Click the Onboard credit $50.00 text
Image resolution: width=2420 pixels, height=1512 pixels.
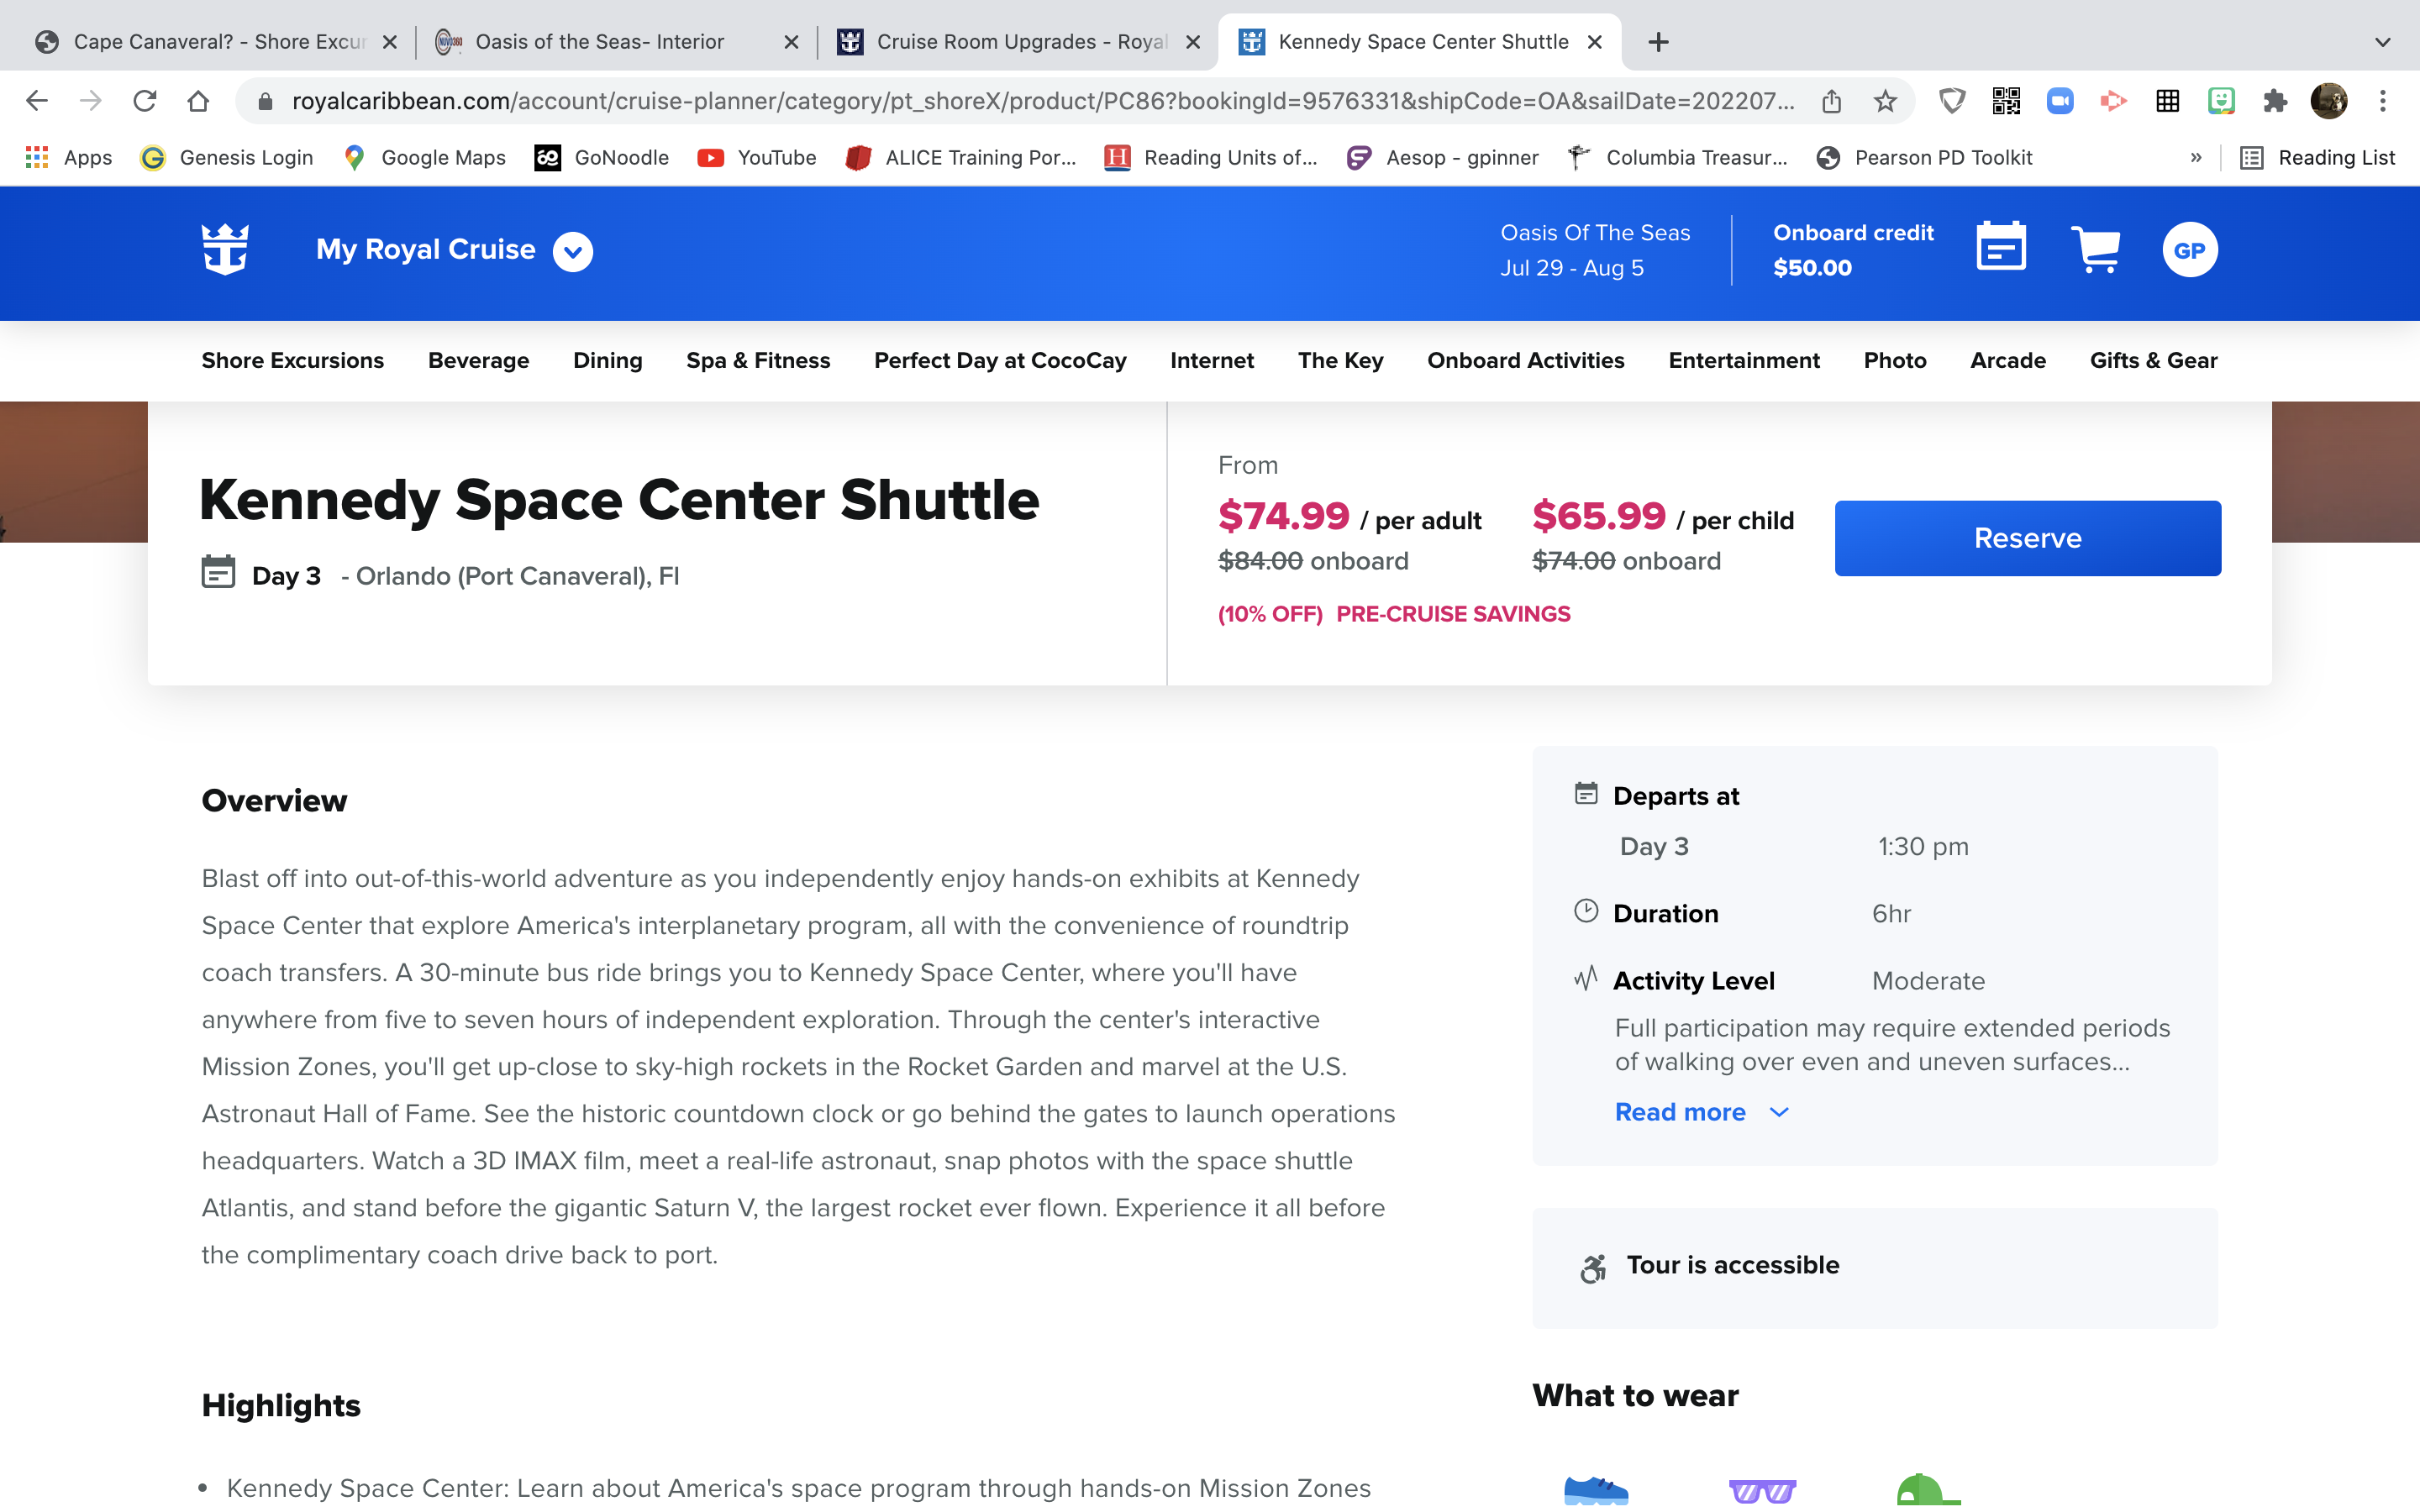point(1853,250)
